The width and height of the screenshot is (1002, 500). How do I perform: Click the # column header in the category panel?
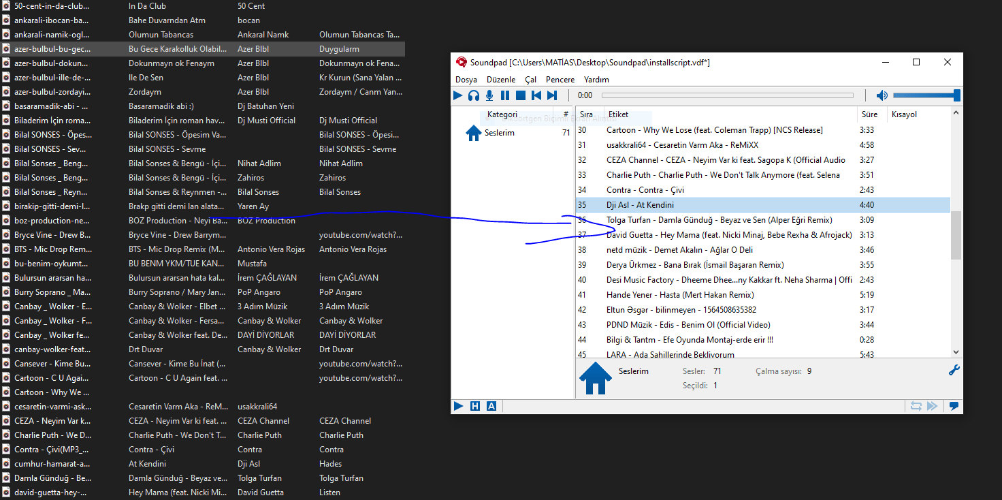pyautogui.click(x=566, y=114)
